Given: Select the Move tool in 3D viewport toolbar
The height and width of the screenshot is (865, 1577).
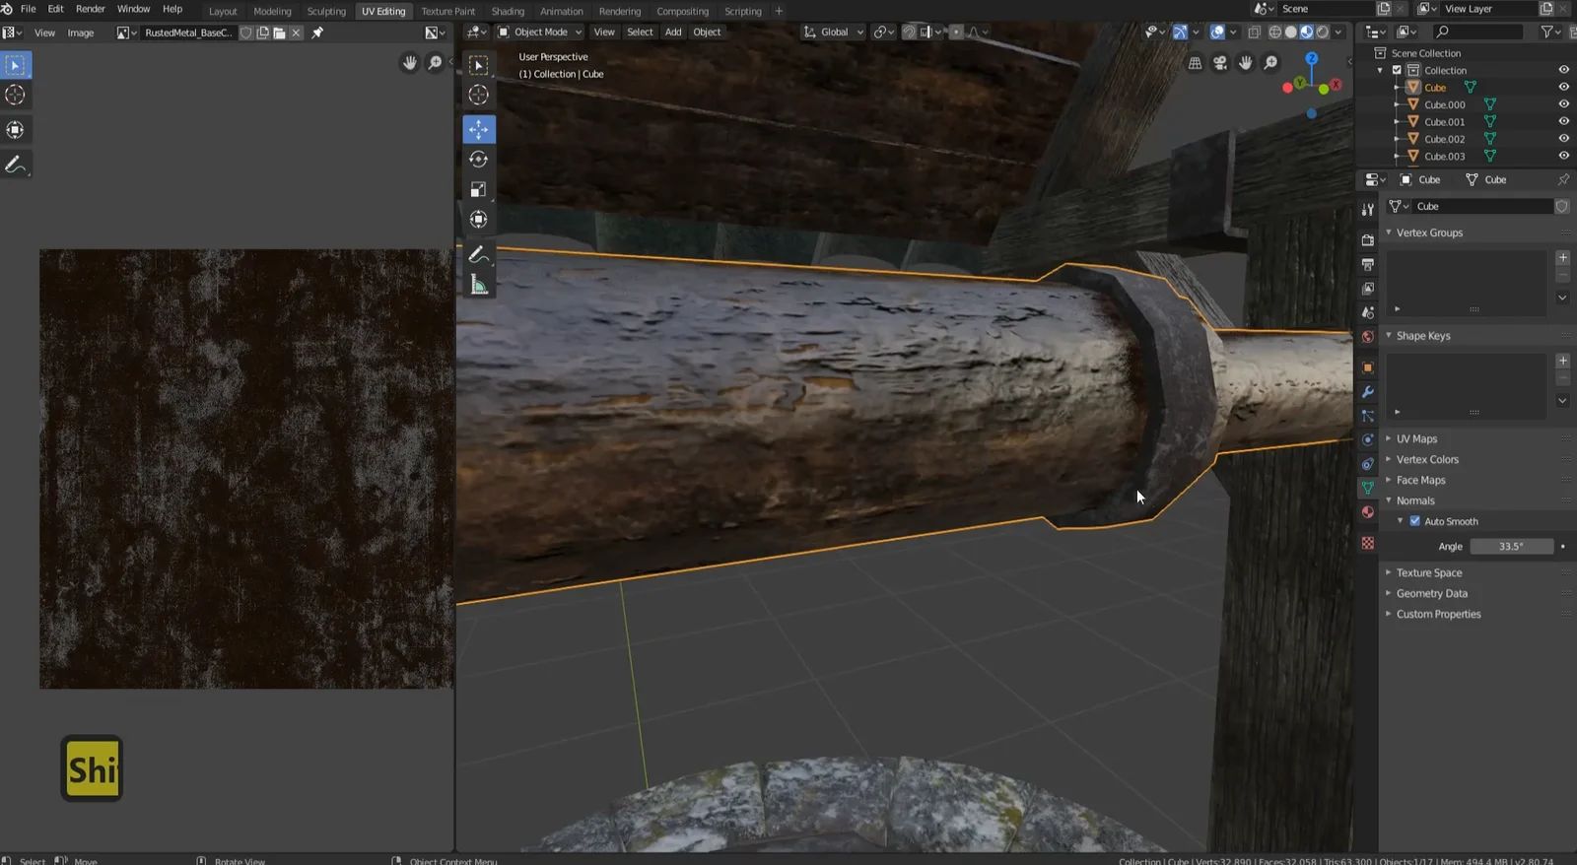Looking at the screenshot, I should tap(479, 129).
